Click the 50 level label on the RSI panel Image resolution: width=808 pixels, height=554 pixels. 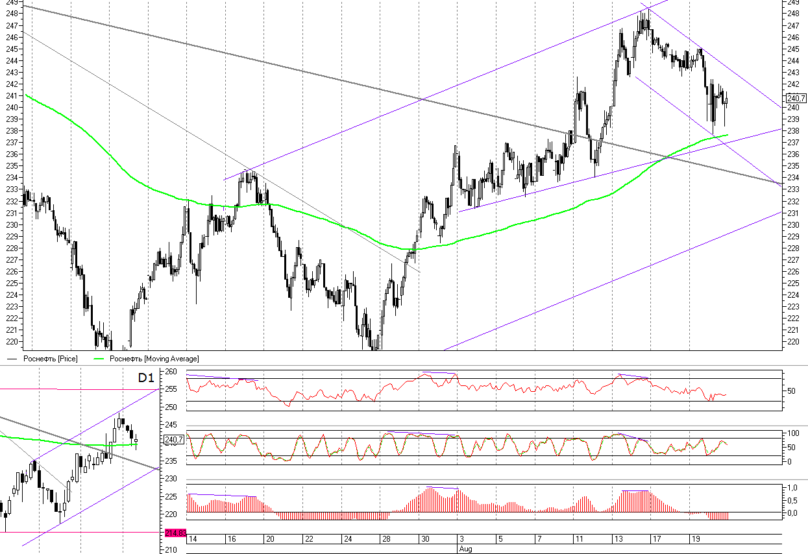791,391
